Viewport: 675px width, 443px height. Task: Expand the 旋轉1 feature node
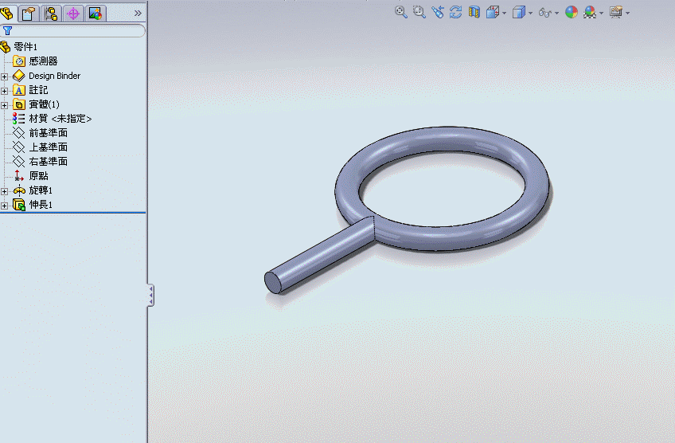click(x=5, y=191)
